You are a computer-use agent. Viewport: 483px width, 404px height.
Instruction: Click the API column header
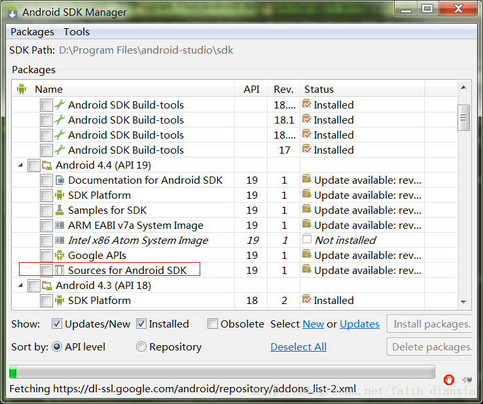click(x=251, y=89)
